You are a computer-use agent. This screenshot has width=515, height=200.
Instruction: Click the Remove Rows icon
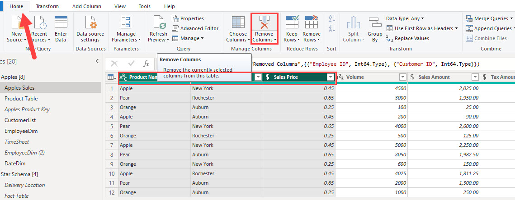pyautogui.click(x=312, y=22)
